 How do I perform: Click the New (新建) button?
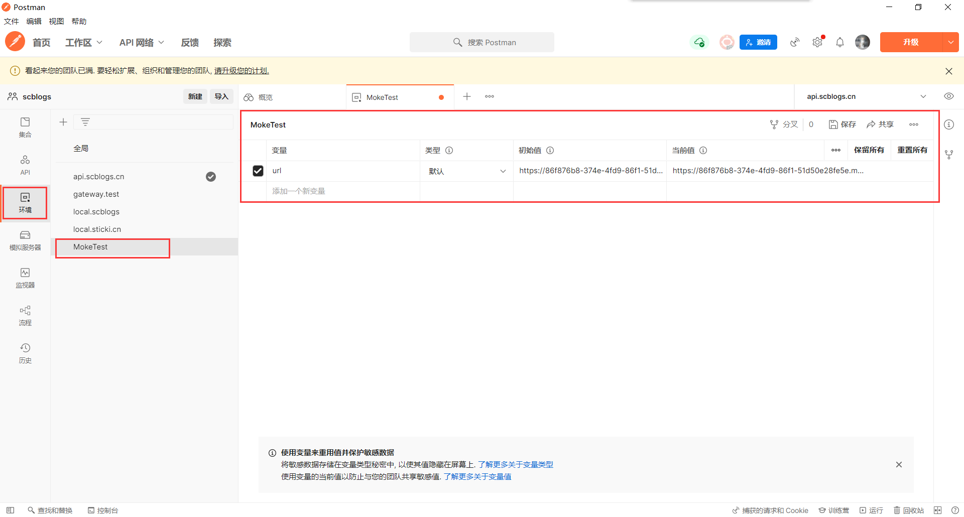click(x=195, y=96)
